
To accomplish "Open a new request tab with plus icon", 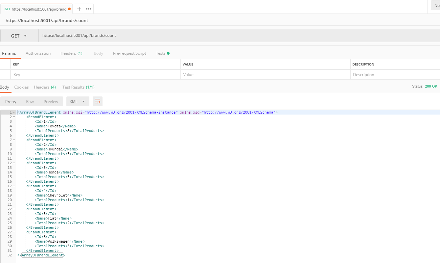I will pos(79,9).
